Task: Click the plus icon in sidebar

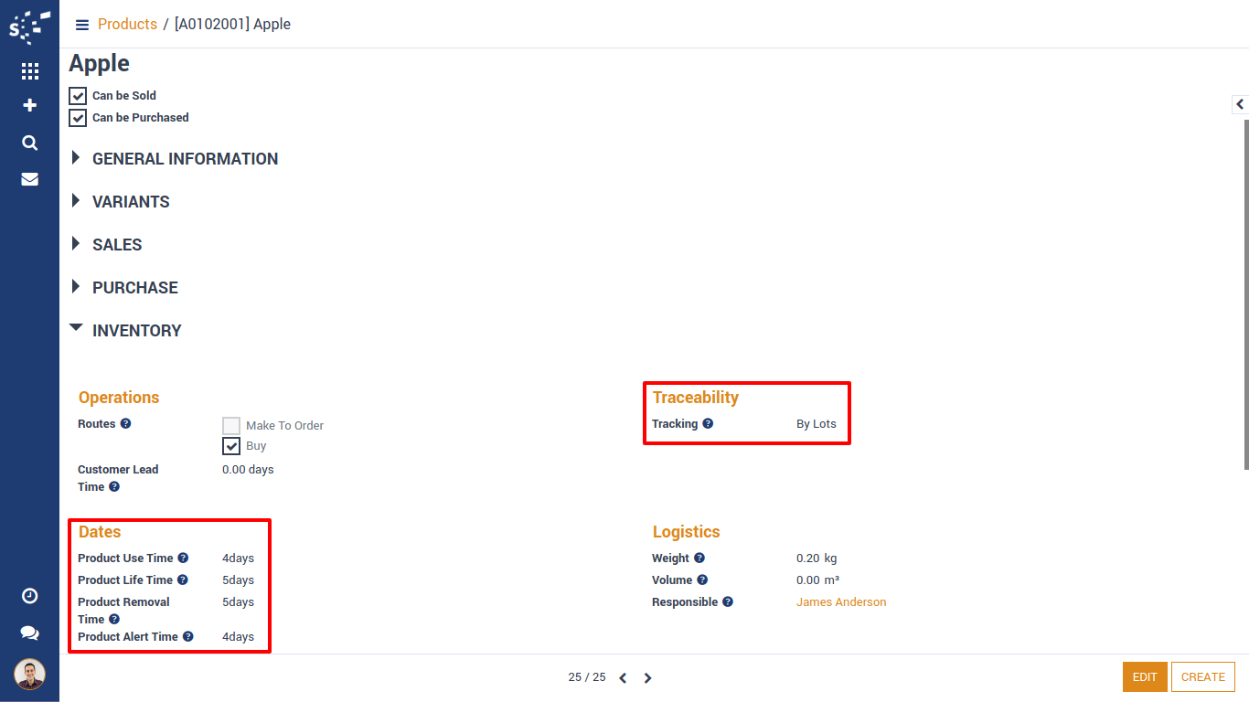Action: pyautogui.click(x=29, y=106)
